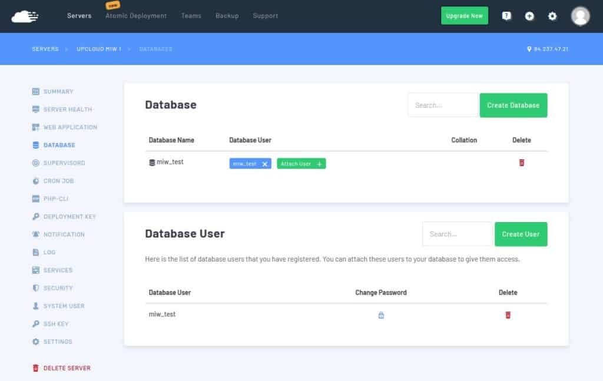603x381 pixels.
Task: Open the gear settings icon in header
Action: (552, 16)
